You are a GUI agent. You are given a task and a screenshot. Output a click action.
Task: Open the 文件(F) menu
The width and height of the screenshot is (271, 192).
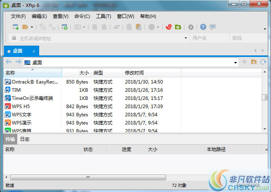pyautogui.click(x=18, y=16)
